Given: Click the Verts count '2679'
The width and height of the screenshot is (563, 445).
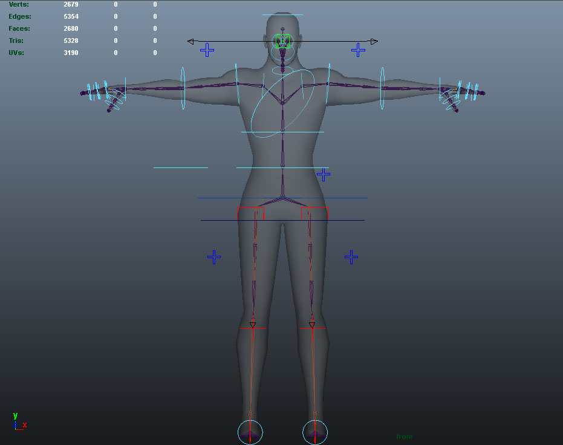Looking at the screenshot, I should [71, 4].
